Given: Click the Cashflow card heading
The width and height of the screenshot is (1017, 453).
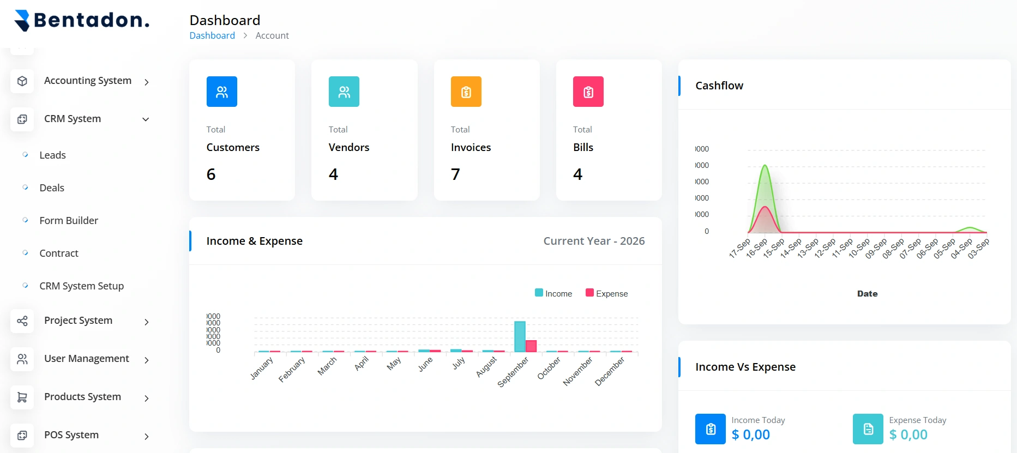Looking at the screenshot, I should point(719,86).
